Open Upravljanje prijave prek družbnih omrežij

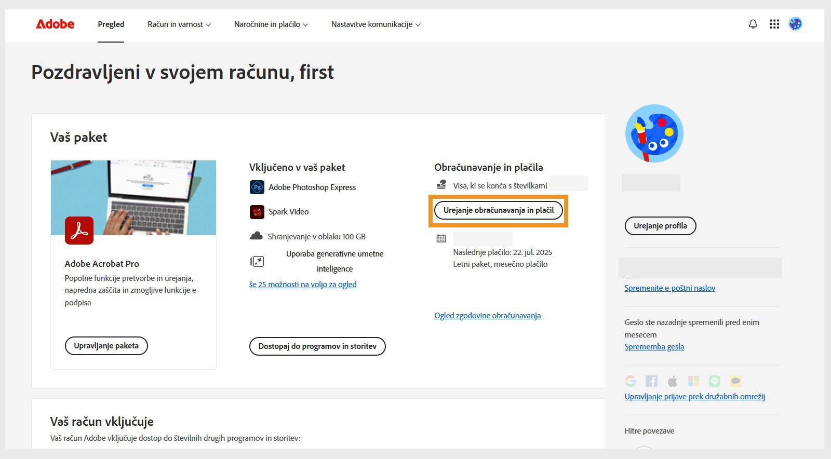click(x=695, y=397)
